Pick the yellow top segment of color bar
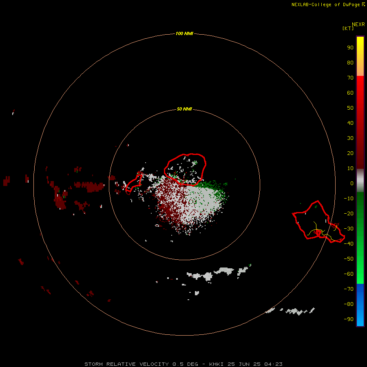 point(360,56)
